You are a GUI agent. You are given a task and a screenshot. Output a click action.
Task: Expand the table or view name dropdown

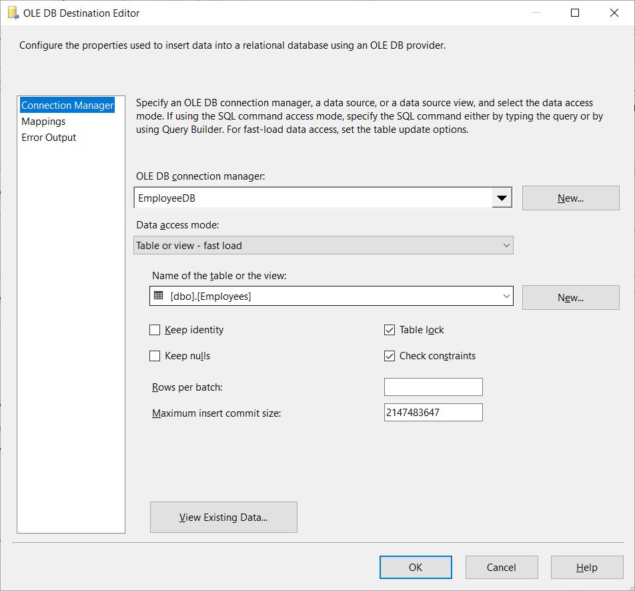pyautogui.click(x=506, y=297)
